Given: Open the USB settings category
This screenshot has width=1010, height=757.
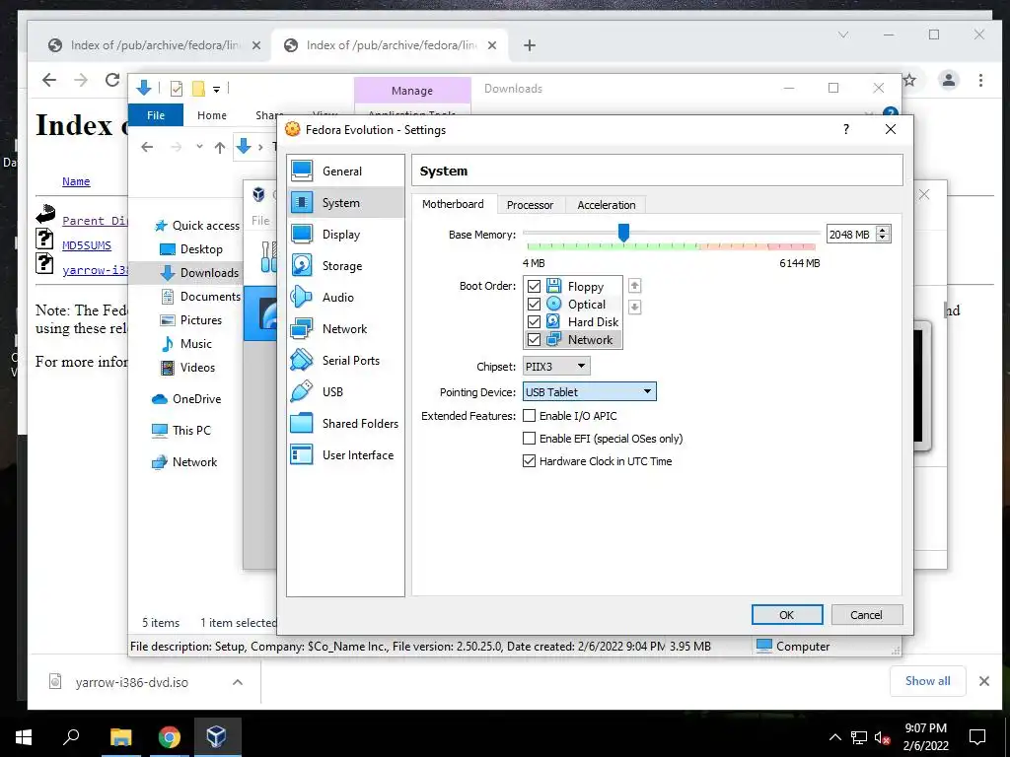Looking at the screenshot, I should click(345, 392).
